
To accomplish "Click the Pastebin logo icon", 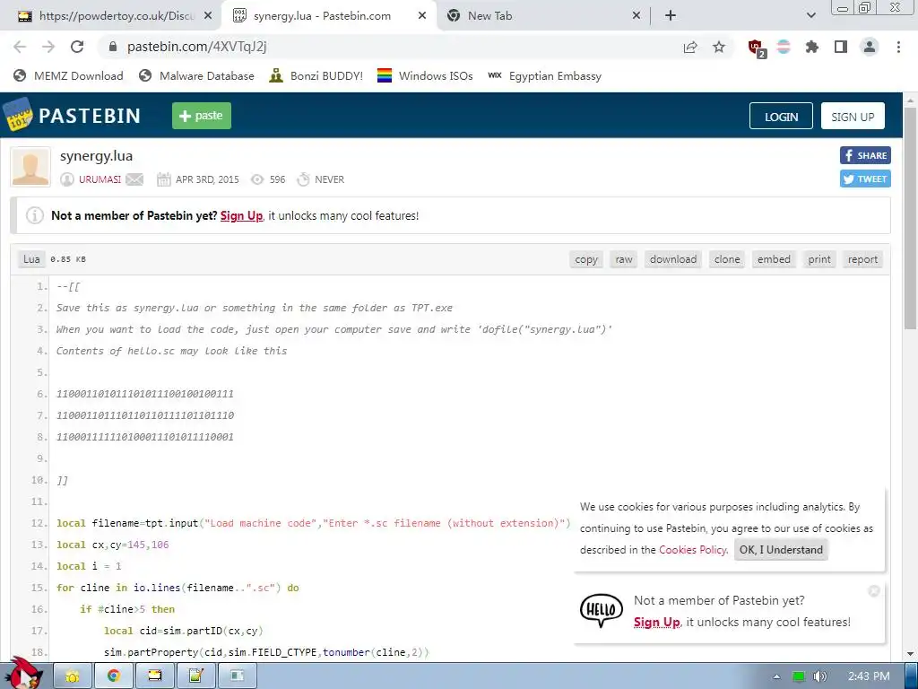I will tap(18, 115).
